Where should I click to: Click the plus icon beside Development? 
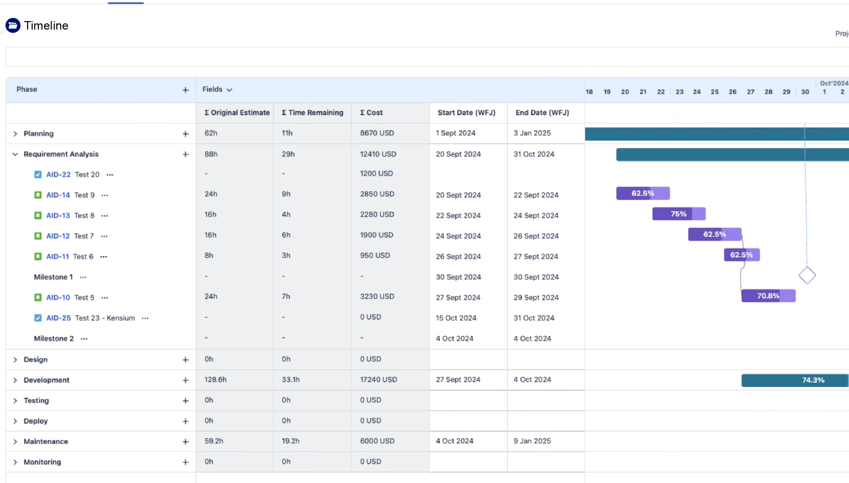[186, 380]
